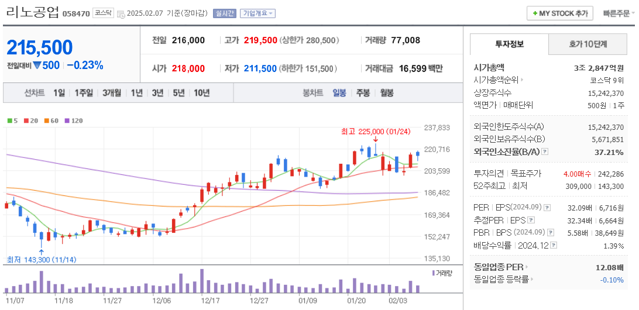
Task: Click the 동일업종 등락률 link
Action: point(501,280)
